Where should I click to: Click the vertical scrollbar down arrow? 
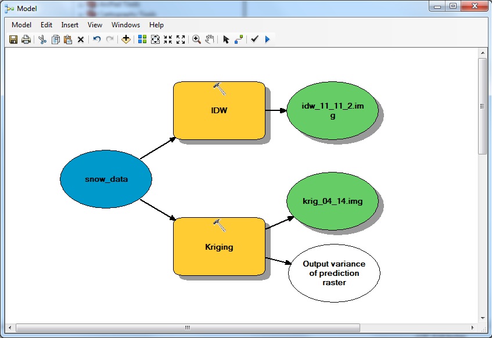coord(482,318)
